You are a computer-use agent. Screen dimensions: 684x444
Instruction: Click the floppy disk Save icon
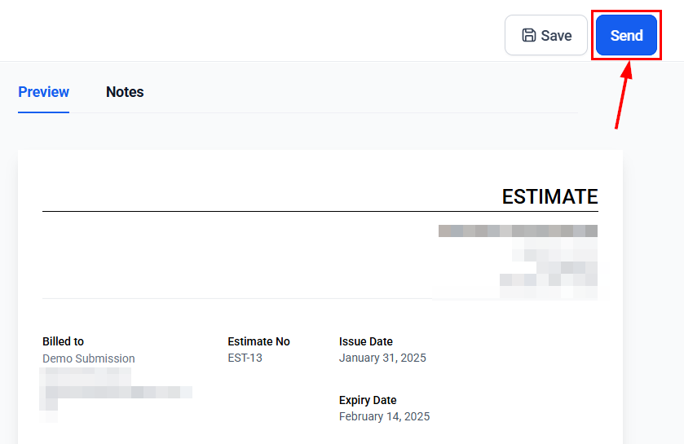[529, 35]
